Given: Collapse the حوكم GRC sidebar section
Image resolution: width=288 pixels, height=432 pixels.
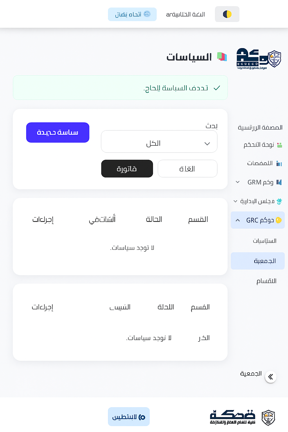Looking at the screenshot, I should click(x=238, y=220).
